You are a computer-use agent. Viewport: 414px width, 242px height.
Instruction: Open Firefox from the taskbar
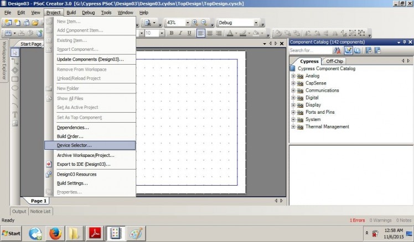pos(55,233)
